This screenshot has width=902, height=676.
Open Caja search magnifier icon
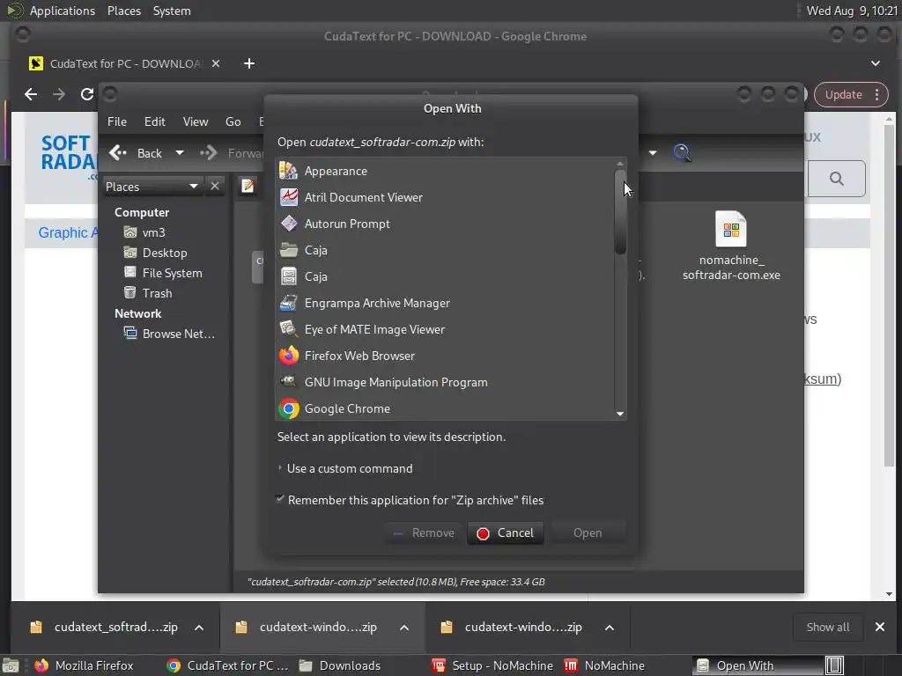click(x=682, y=152)
